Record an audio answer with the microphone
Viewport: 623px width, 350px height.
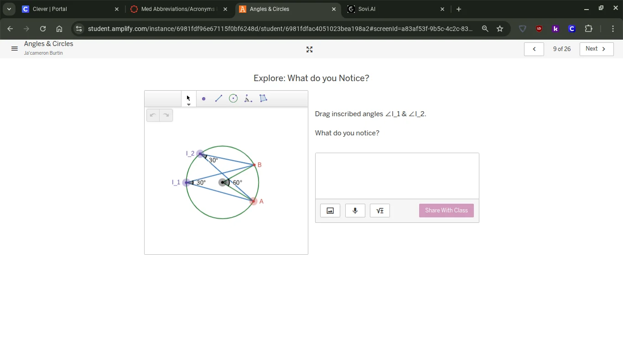355,210
